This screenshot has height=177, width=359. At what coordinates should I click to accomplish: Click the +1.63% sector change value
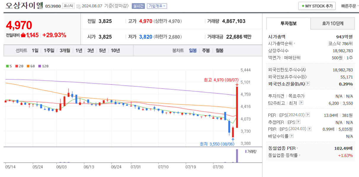coord(345,155)
